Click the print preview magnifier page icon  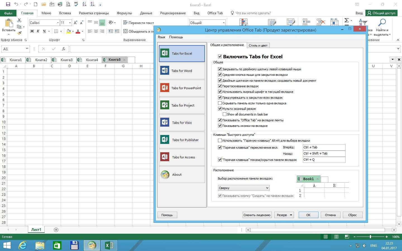click(x=68, y=4)
